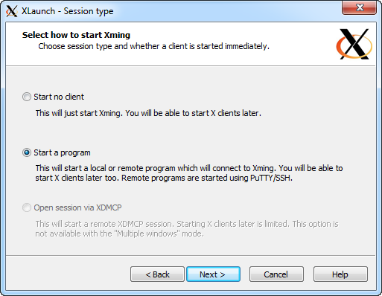Click the Xming icon in the title bar
The width and height of the screenshot is (382, 296).
12,11
